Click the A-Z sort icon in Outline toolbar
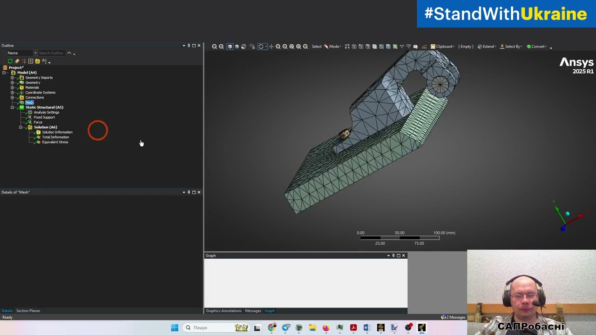This screenshot has height=335, width=596. pyautogui.click(x=45, y=61)
